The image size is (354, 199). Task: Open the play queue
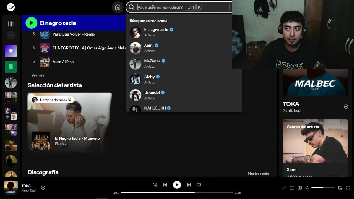tap(292, 188)
